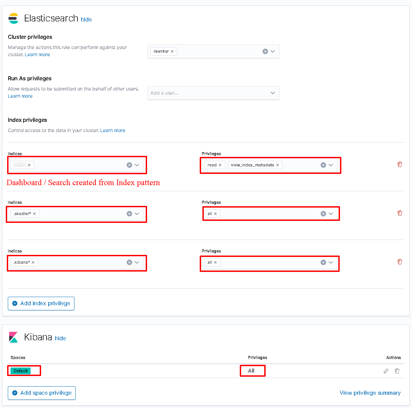This screenshot has height=408, width=412.
Task: Edit the Default space privilege
Action: [386, 371]
